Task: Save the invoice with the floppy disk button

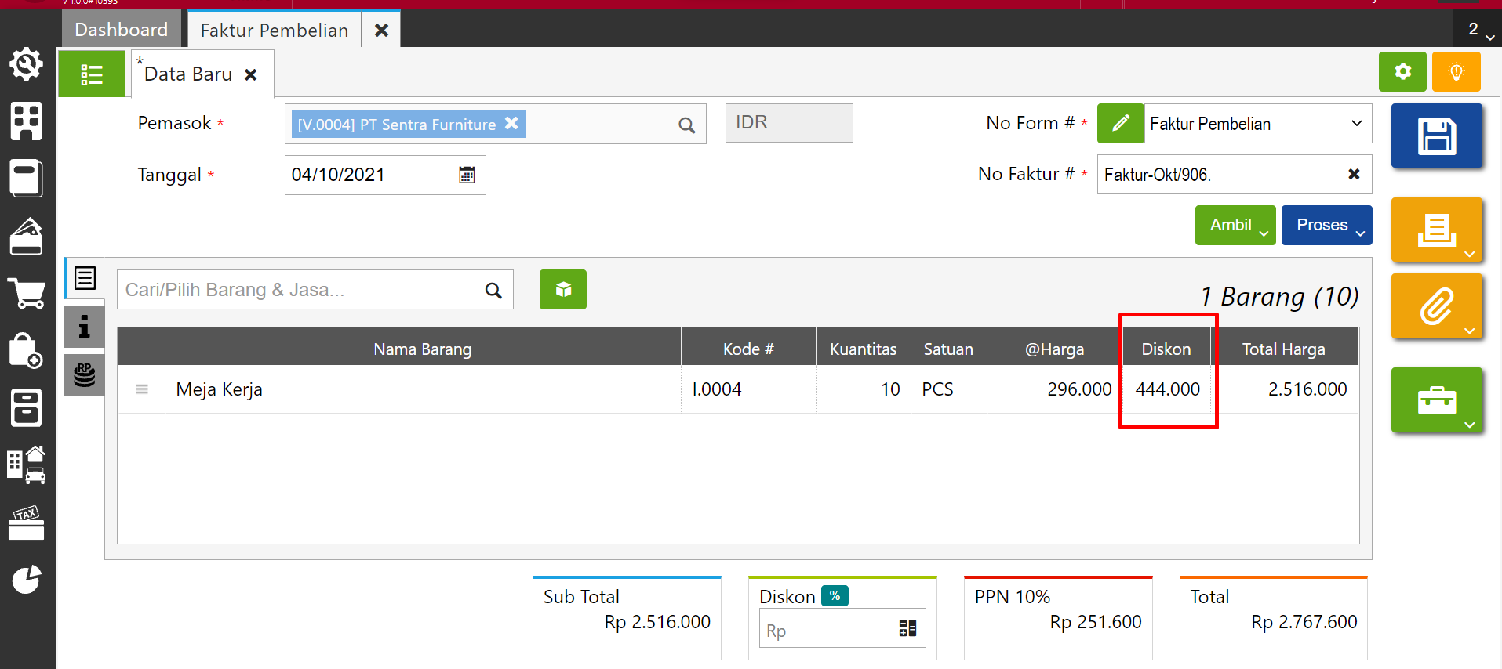Action: (1437, 136)
